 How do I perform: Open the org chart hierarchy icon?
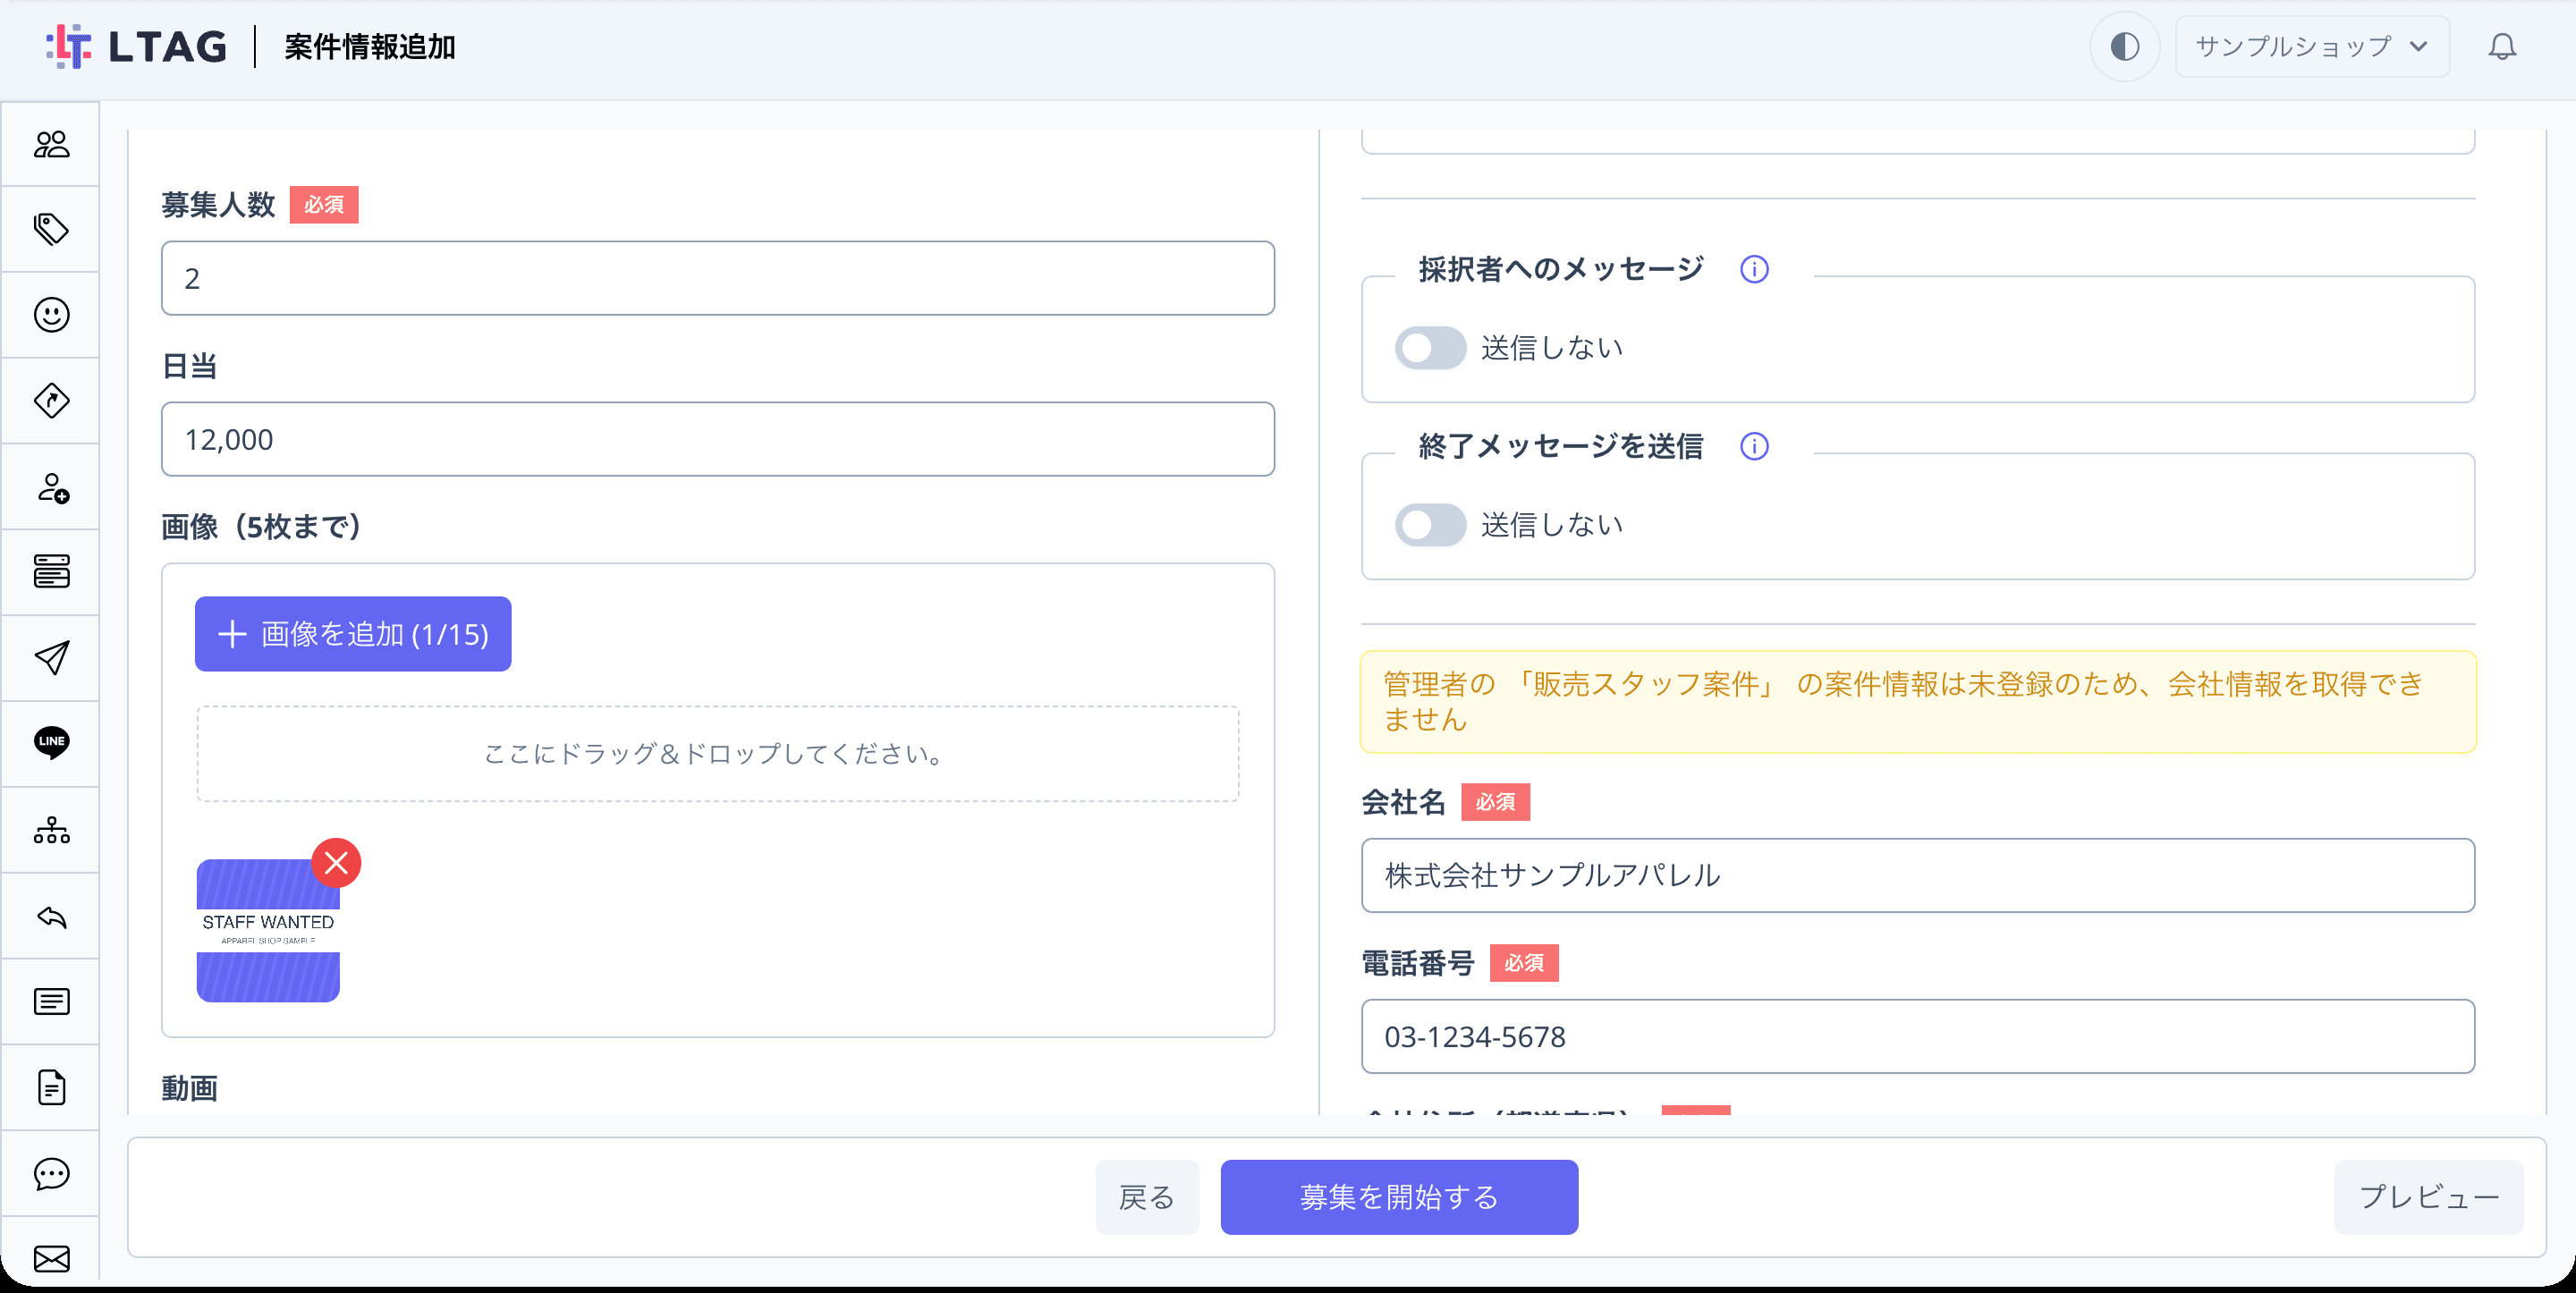tap(51, 830)
